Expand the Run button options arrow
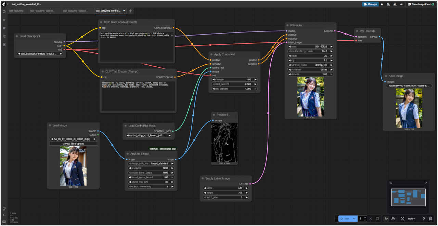Image resolution: width=438 pixels, height=226 pixels. pos(354,219)
